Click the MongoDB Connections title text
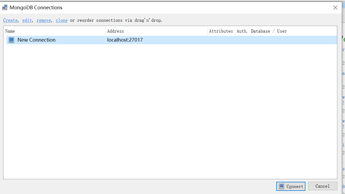The height and width of the screenshot is (194, 345). [36, 7]
